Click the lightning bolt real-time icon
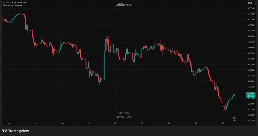This screenshot has height=136, width=258. click(x=234, y=119)
